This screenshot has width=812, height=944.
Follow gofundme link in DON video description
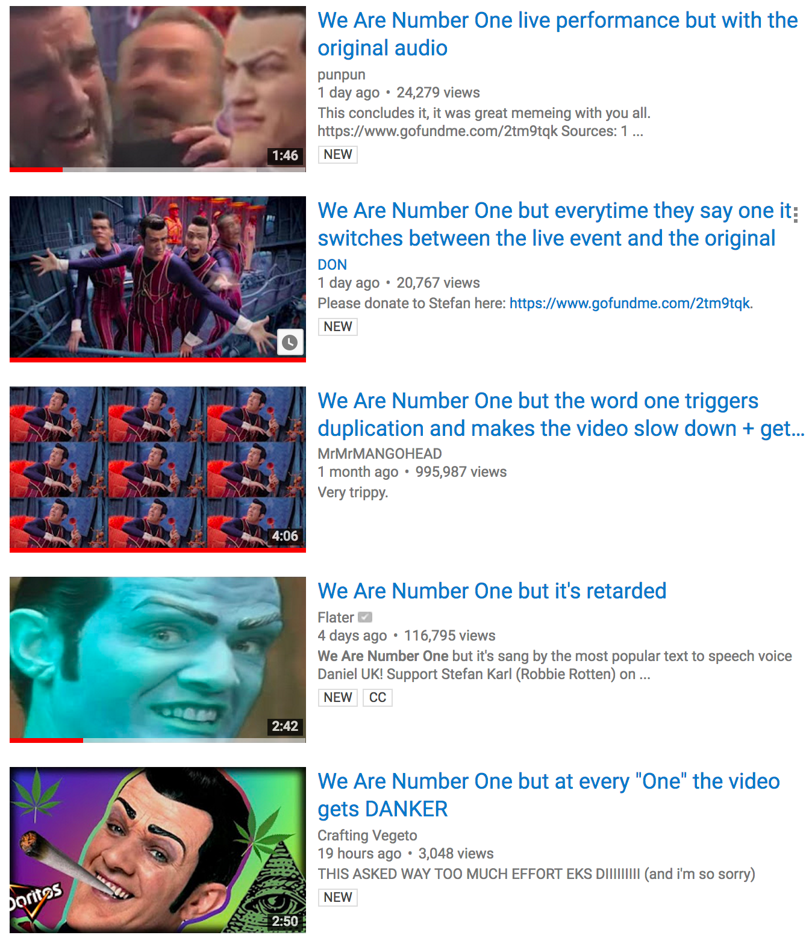(x=630, y=303)
